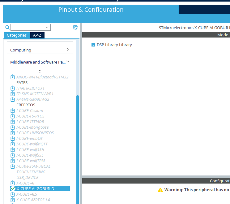Select FREERTOS in the middleware list
The height and width of the screenshot is (204, 230).
pos(26,105)
